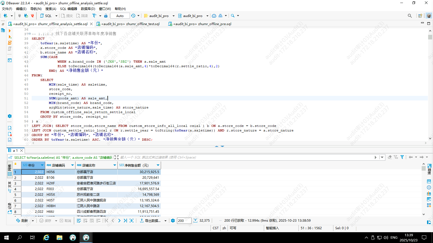Click the 导出数据 export data button
The height and width of the screenshot is (243, 433).
[150, 221]
